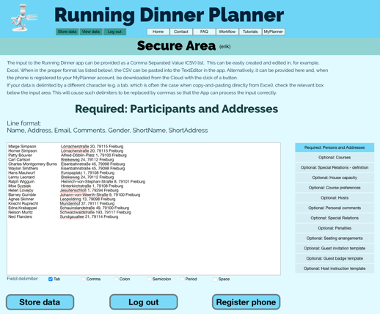Select Optional: Courses in the side list
Screen dimensions: 380x314
tap(335, 158)
